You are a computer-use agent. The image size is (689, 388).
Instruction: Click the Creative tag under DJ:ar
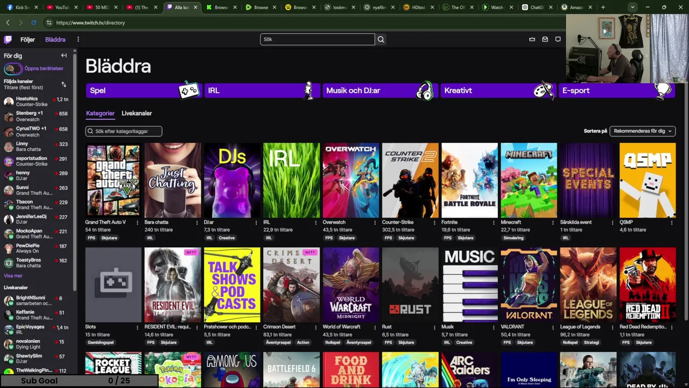coord(227,238)
